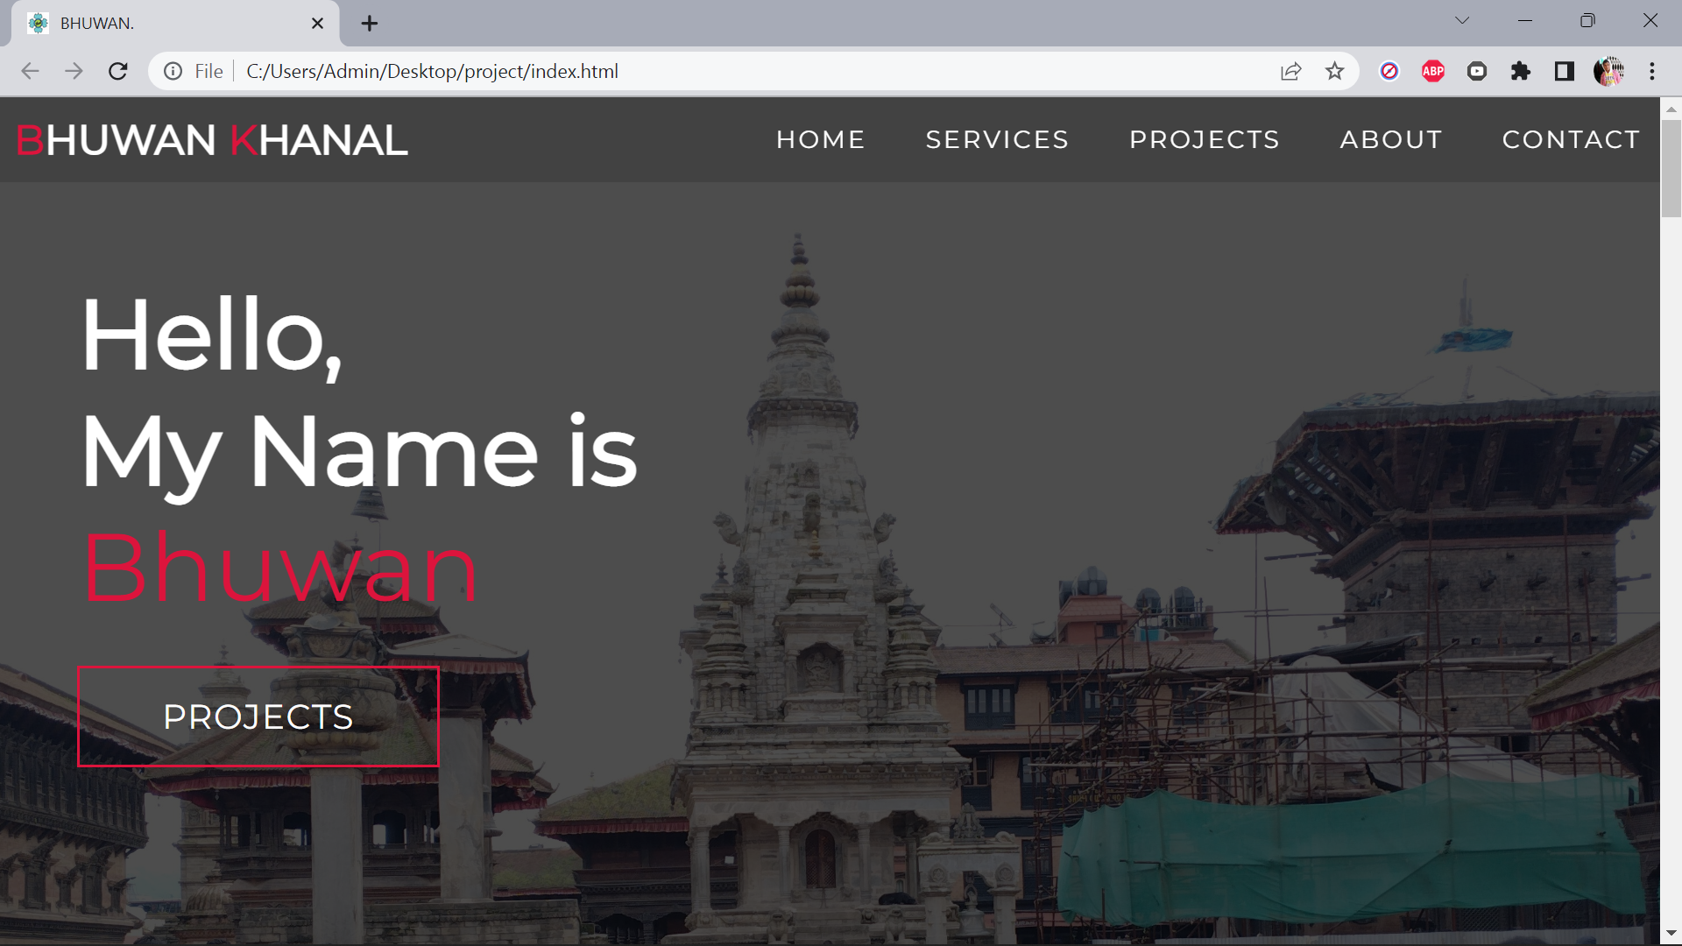Image resolution: width=1682 pixels, height=946 pixels.
Task: Close the BHUWAN. tab
Action: [x=317, y=24]
